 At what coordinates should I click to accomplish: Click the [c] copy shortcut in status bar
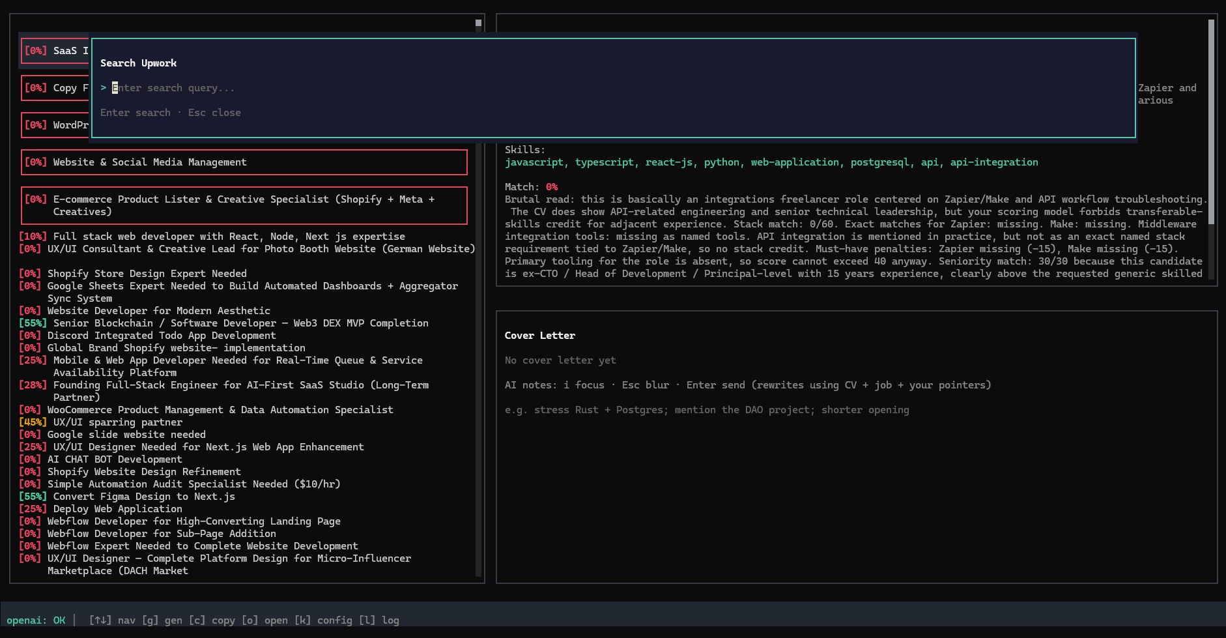tap(212, 620)
